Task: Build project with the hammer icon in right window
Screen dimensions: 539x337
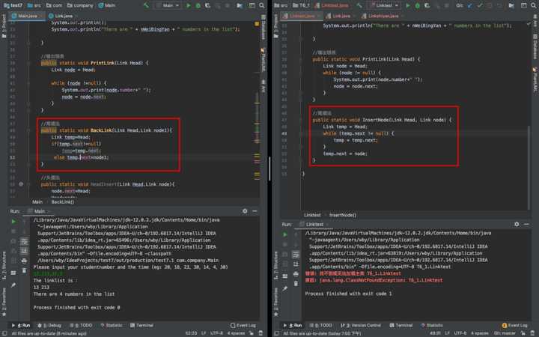Action: 359,5
